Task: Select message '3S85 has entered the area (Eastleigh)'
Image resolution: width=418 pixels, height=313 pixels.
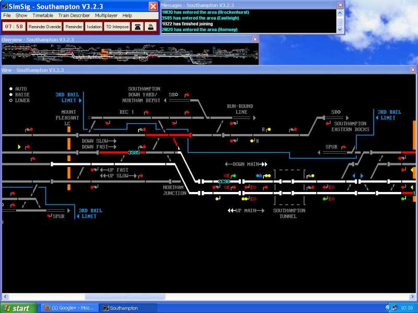Action: tap(200, 18)
